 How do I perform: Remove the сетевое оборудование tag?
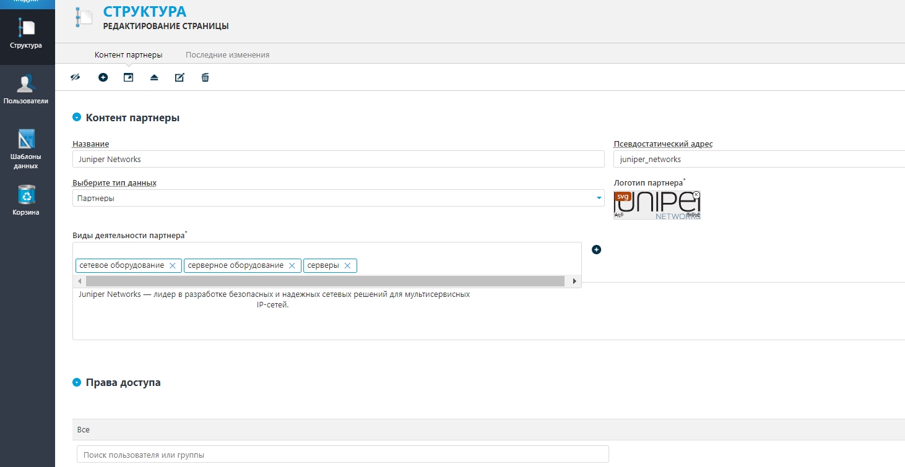pyautogui.click(x=173, y=265)
